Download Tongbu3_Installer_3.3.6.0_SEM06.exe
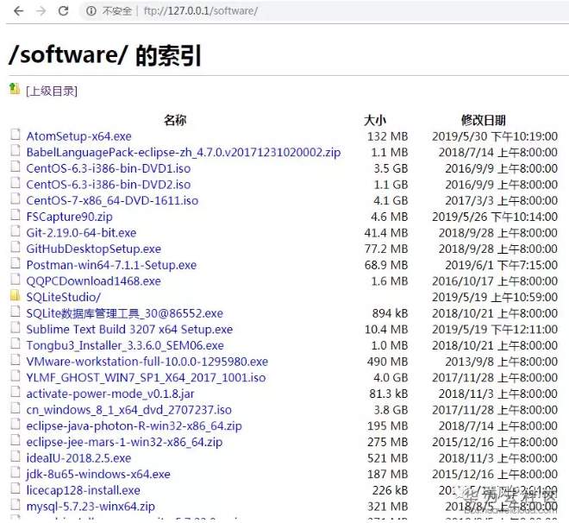 125,345
